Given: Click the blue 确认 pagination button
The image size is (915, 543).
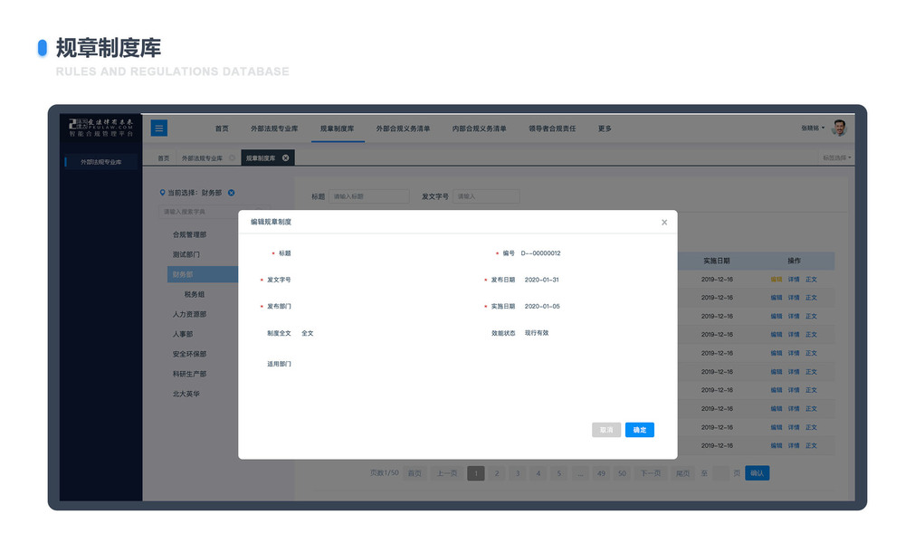Looking at the screenshot, I should (x=757, y=473).
